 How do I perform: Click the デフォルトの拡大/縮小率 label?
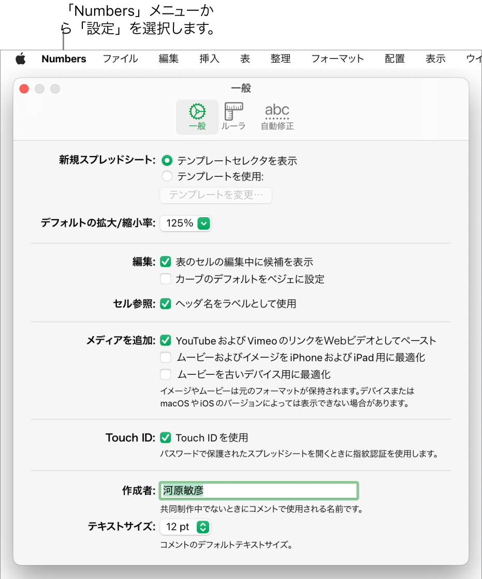tap(98, 223)
